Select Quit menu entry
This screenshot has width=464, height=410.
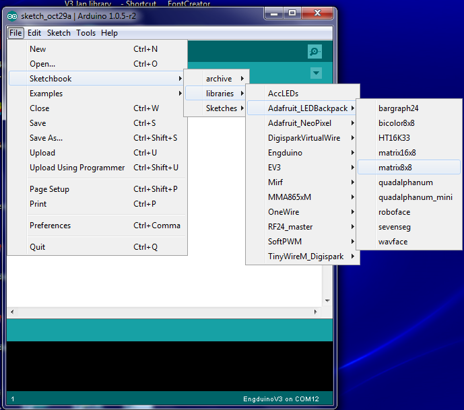(98, 247)
